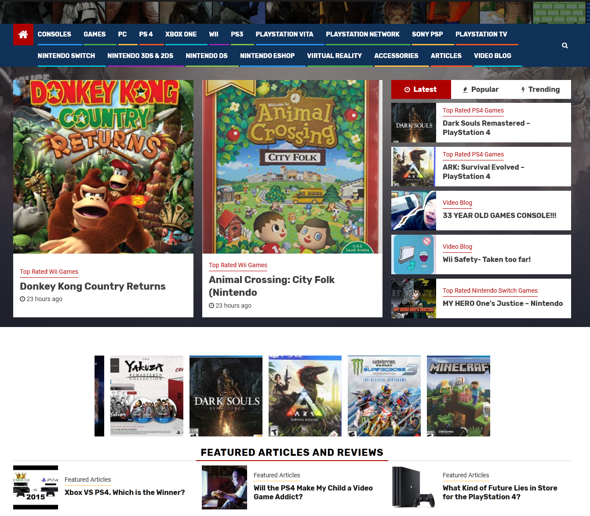Click Top Rated PS4 Games above ARK
Screen dimensions: 590x516
[473, 154]
